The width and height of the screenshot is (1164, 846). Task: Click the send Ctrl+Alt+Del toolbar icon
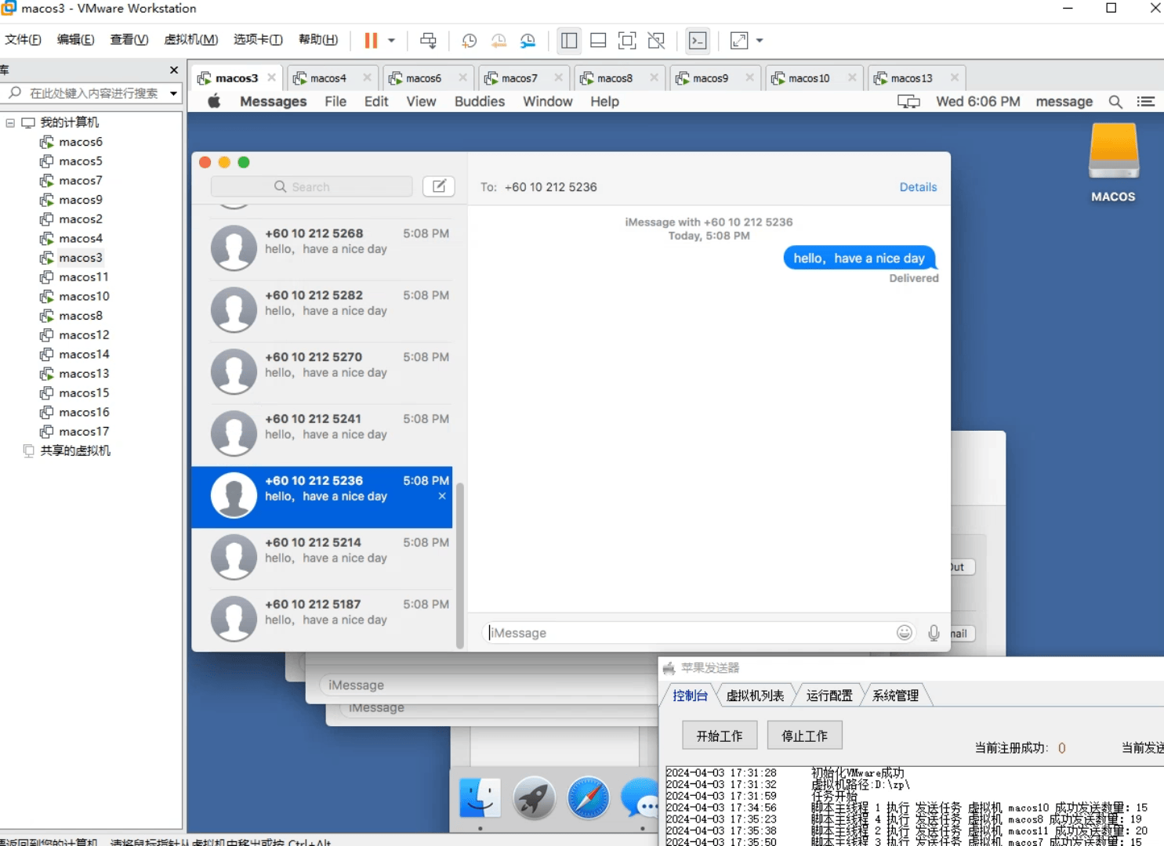[428, 41]
